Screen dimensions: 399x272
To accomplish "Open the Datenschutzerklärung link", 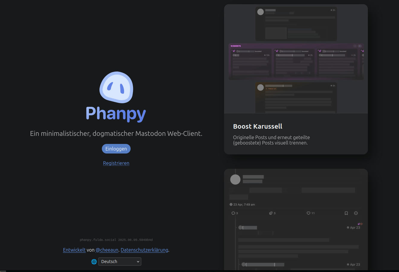I will click(144, 250).
